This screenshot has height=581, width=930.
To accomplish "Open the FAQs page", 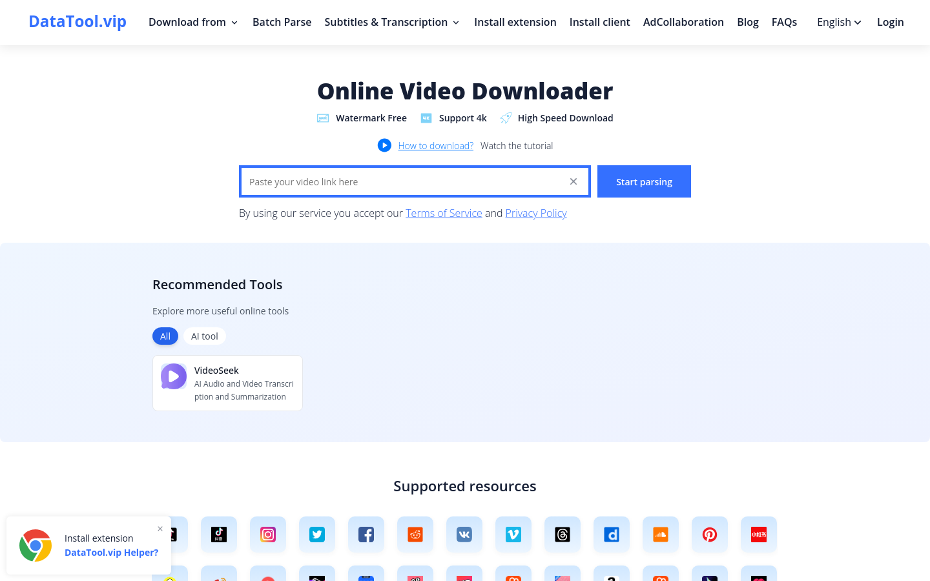I will pyautogui.click(x=784, y=22).
